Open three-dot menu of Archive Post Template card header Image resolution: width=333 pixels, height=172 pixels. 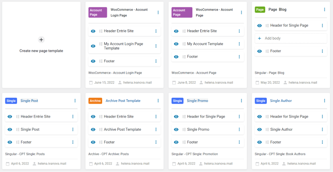(x=158, y=101)
